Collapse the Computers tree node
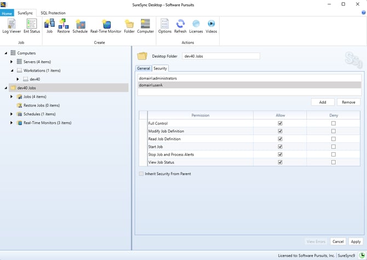367x260 pixels. (x=5, y=53)
